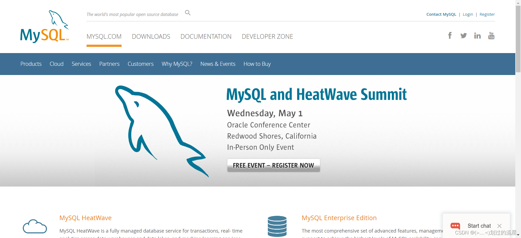Click the red chat bubble icon
Viewport: 521px width, 238px height.
click(x=455, y=226)
